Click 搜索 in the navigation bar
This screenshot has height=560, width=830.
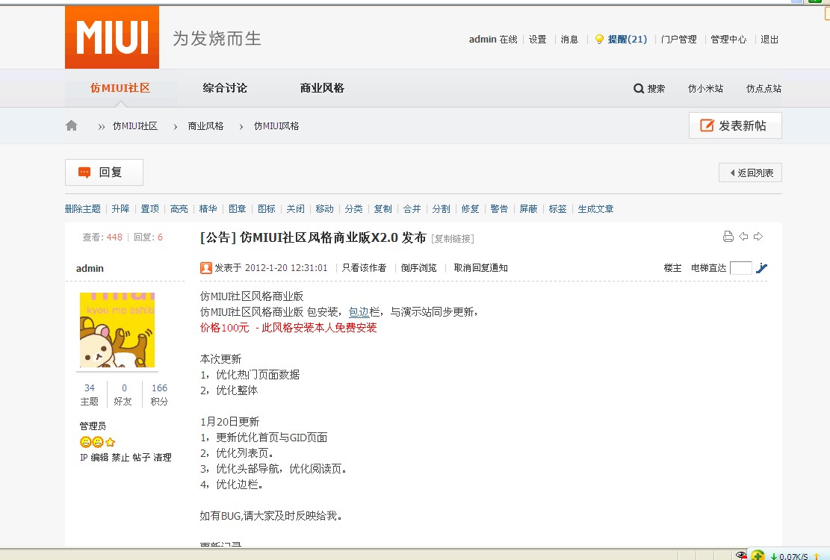click(x=656, y=89)
